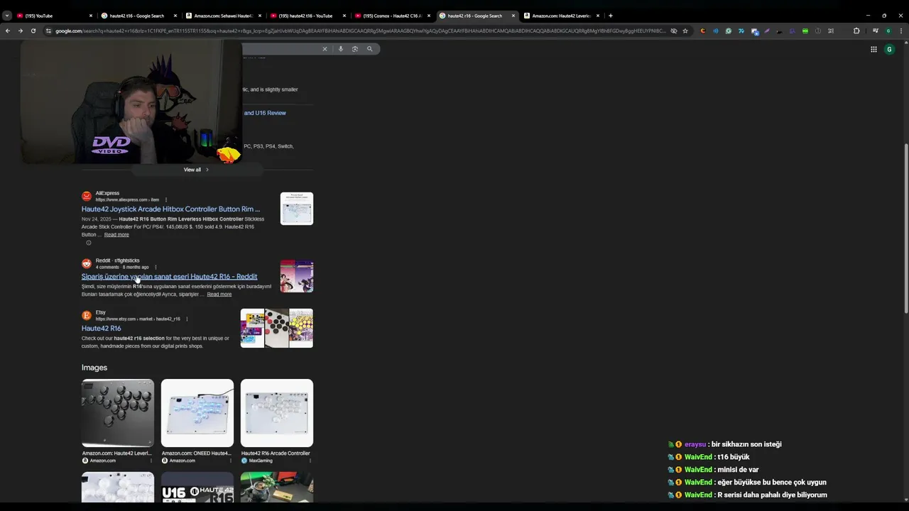Open the more options dots for the AliExpress result
This screenshot has height=511, width=909.
pos(166,200)
